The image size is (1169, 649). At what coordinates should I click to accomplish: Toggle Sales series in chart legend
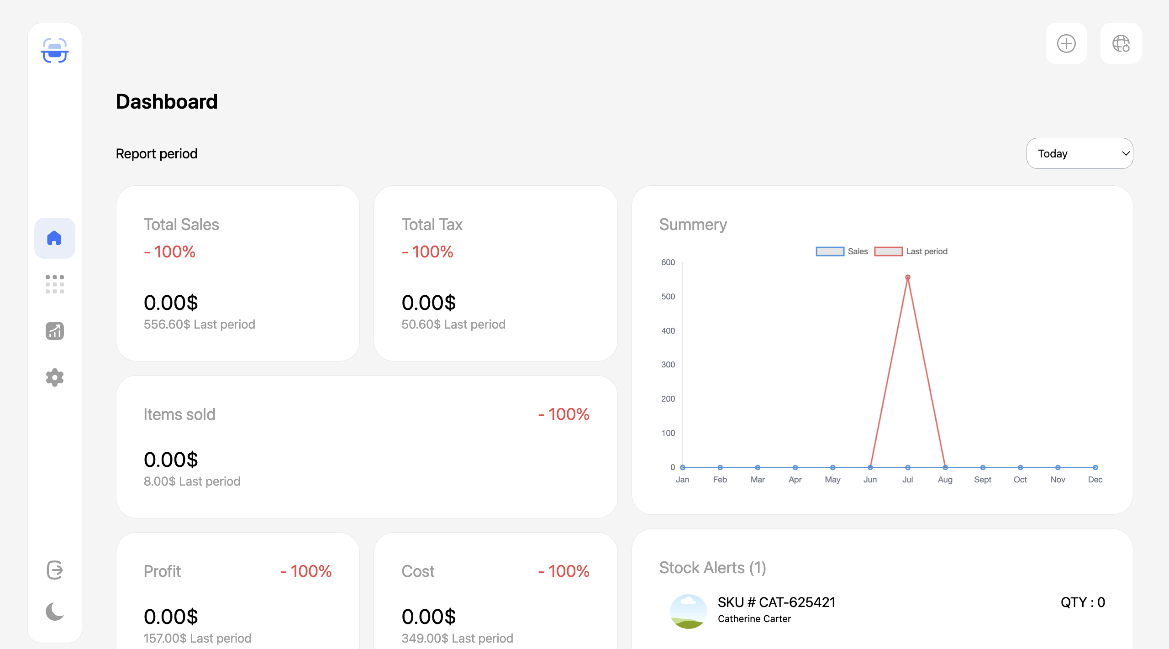pyautogui.click(x=841, y=251)
